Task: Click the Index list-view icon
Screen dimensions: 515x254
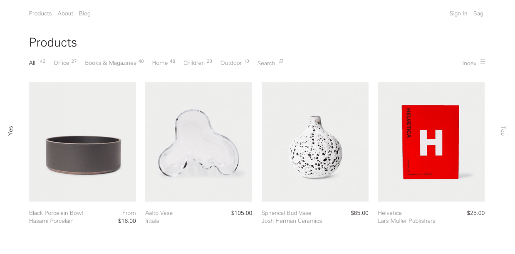Action: pyautogui.click(x=483, y=62)
